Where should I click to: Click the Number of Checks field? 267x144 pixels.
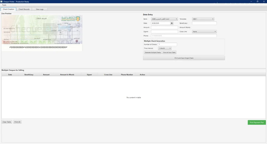167,44
